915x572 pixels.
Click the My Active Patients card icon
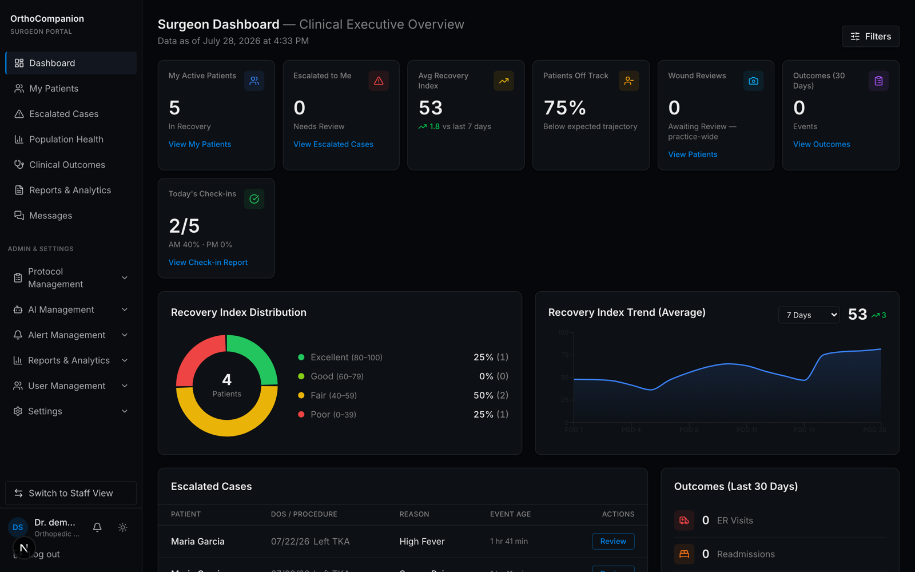point(254,81)
